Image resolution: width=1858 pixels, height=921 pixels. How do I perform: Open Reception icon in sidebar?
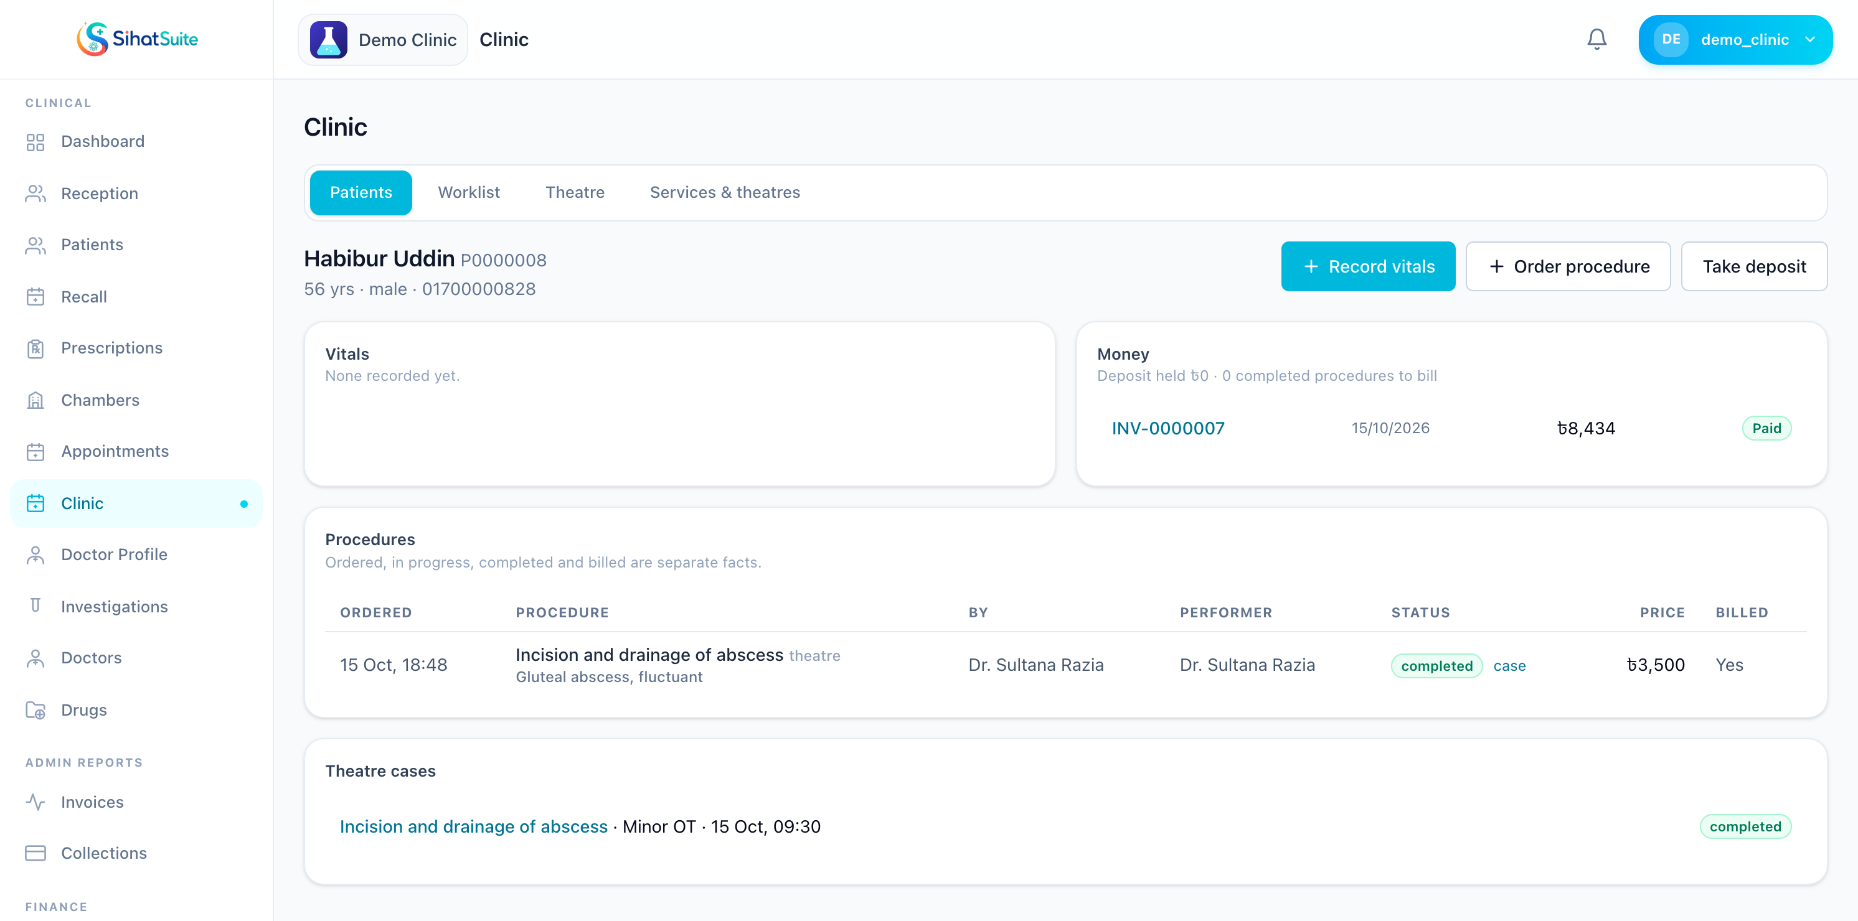35,194
